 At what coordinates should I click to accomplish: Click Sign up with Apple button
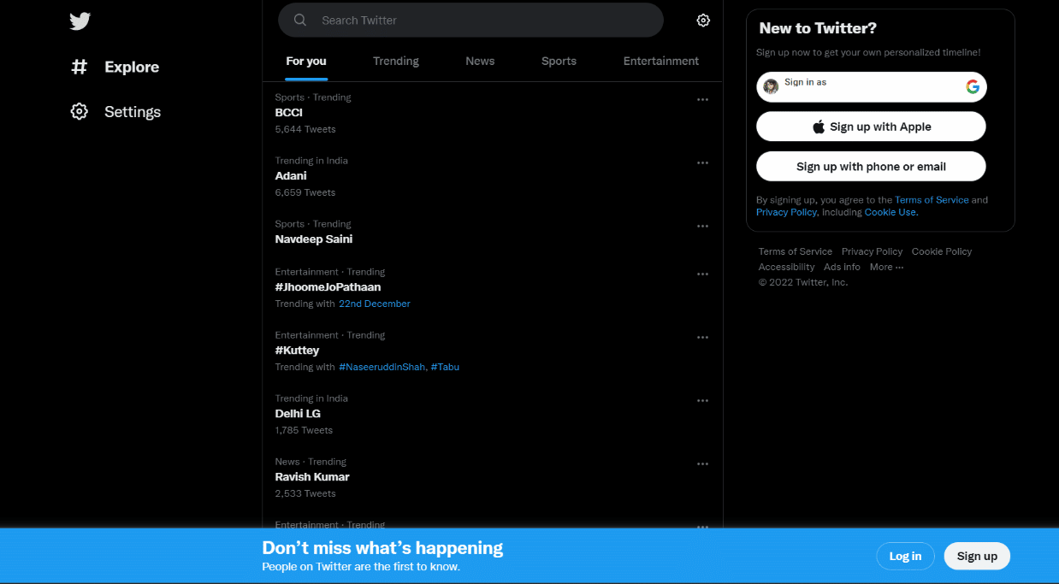point(871,127)
